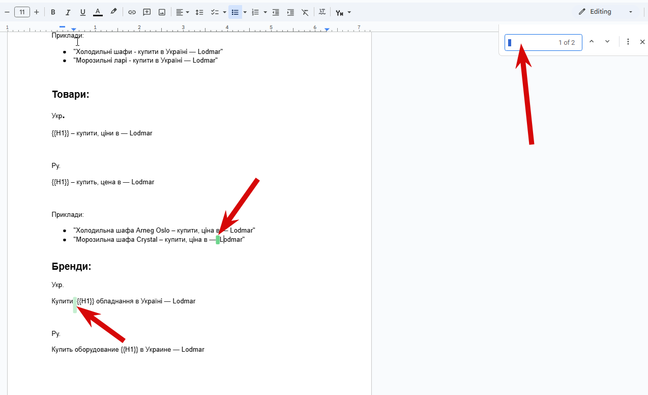The height and width of the screenshot is (395, 648).
Task: Expand the numbered list options arrow
Action: click(x=265, y=12)
